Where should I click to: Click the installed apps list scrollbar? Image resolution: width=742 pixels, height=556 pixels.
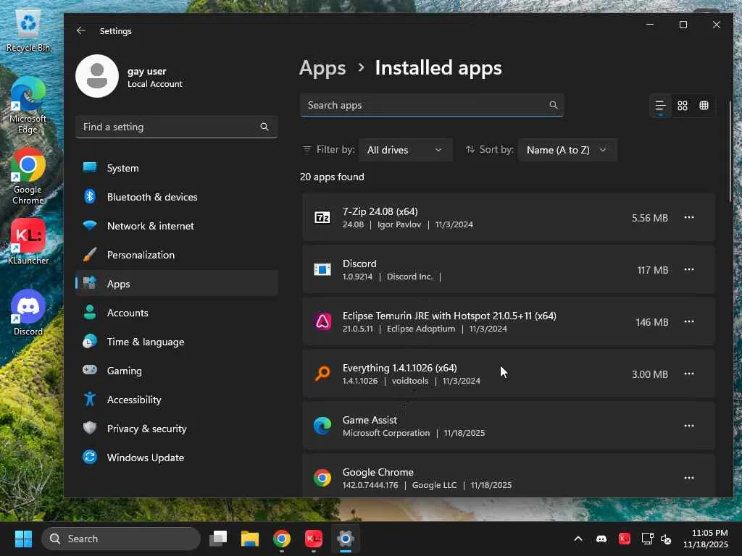[x=730, y=145]
